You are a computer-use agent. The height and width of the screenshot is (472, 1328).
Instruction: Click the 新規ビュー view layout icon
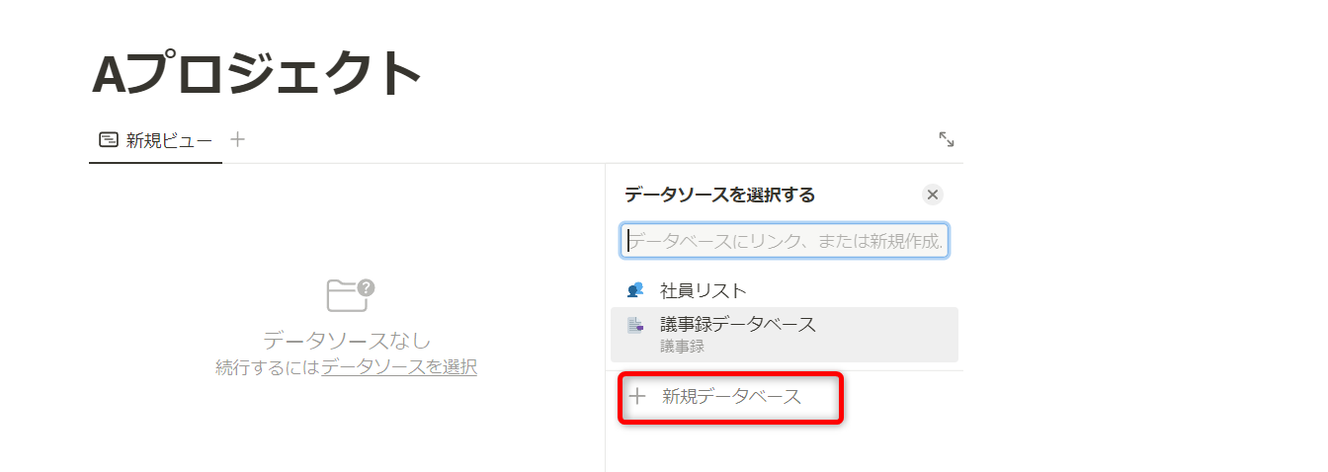pos(109,140)
